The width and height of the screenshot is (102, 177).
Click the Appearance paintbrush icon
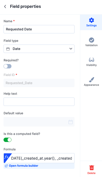click(x=91, y=80)
